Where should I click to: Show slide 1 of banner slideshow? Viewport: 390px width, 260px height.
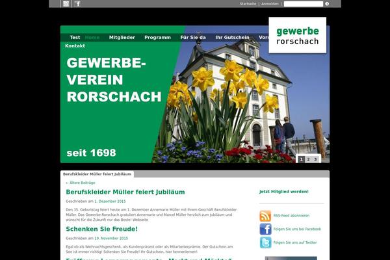click(301, 159)
